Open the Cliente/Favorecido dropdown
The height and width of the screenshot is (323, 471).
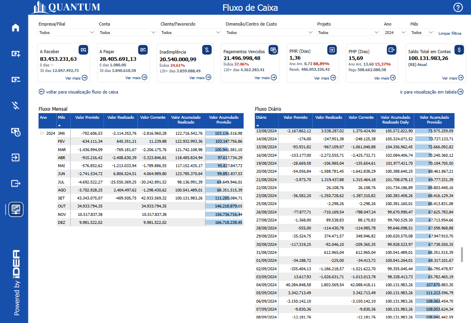tap(191, 33)
